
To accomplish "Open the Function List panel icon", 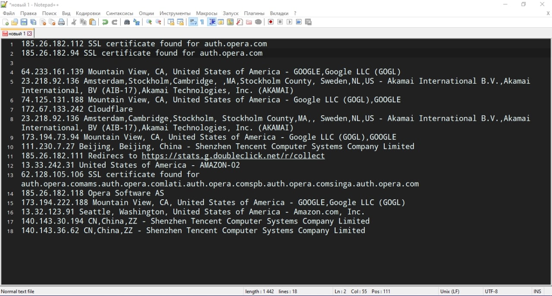I will (x=239, y=22).
